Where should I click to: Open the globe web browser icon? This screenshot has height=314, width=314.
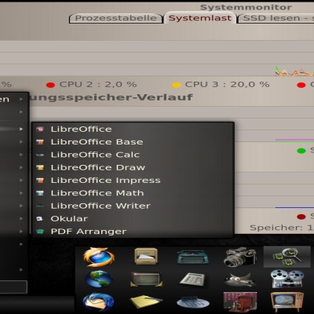99,279
